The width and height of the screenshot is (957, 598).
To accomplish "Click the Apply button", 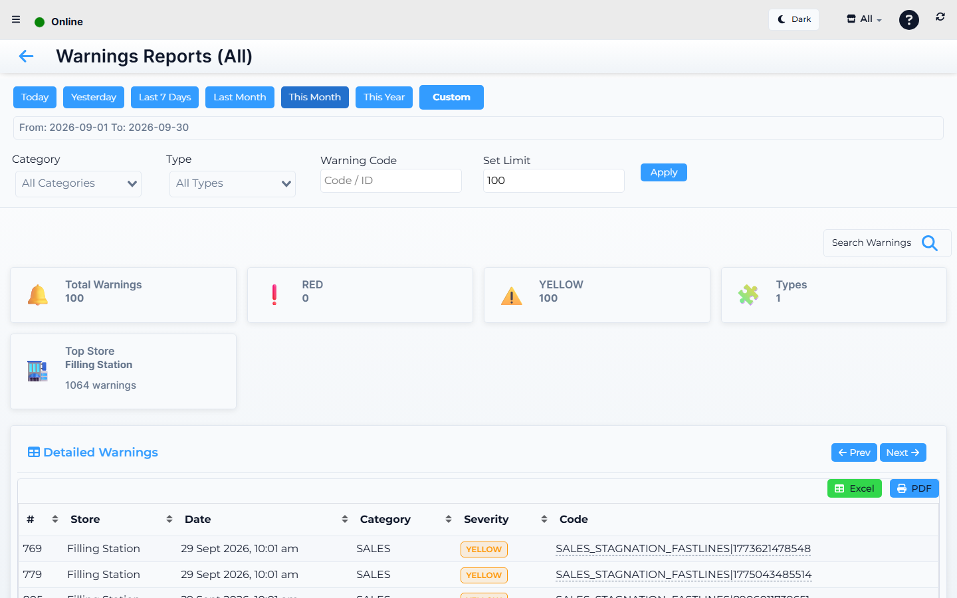I will pyautogui.click(x=664, y=172).
